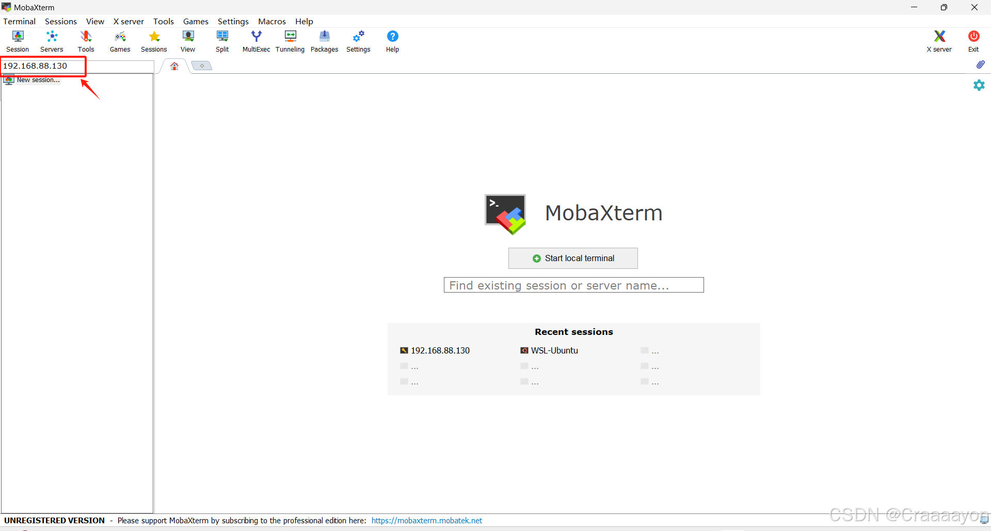Open the Session toolbar icon

point(18,41)
